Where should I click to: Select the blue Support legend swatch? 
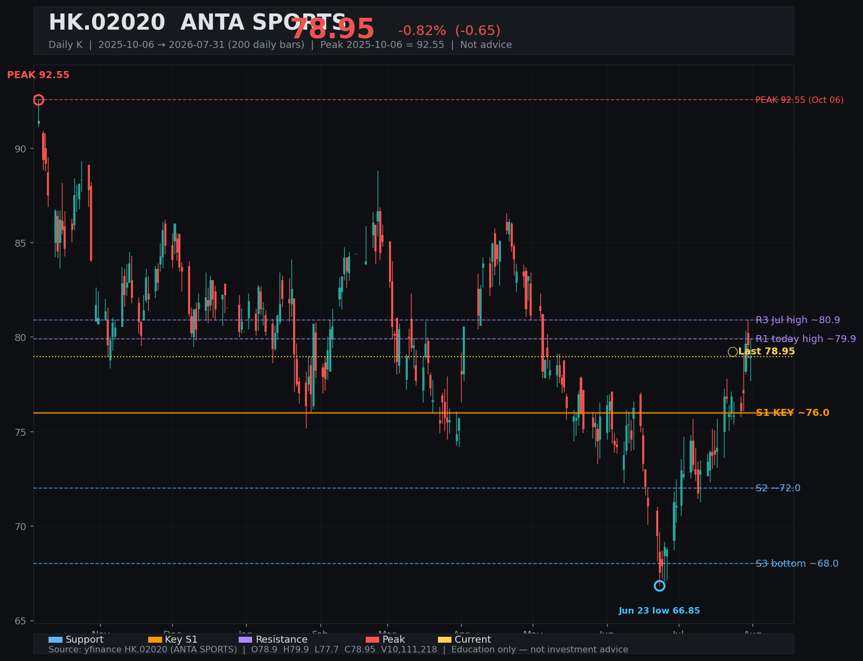(x=55, y=640)
